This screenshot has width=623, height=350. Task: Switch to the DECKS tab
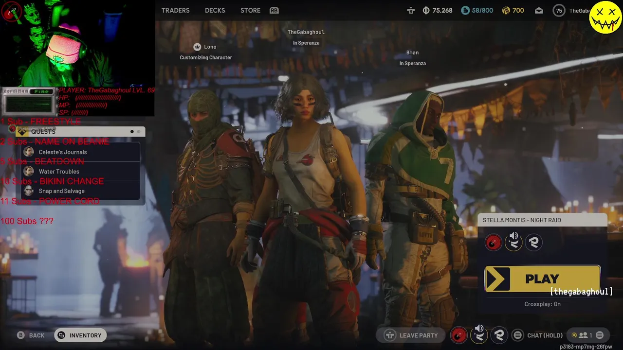pyautogui.click(x=215, y=10)
